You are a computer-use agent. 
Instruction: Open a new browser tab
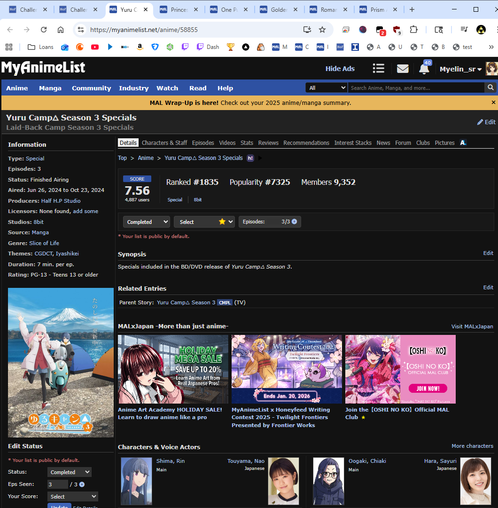[412, 9]
